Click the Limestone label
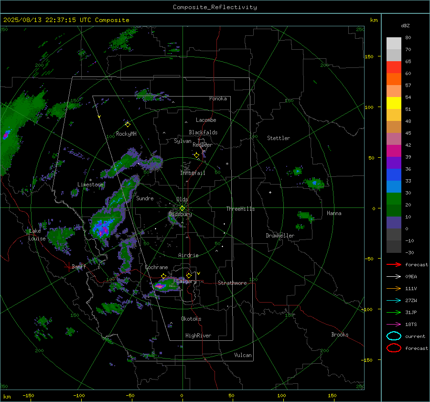Viewport: 430px width, 402px height. pos(90,185)
